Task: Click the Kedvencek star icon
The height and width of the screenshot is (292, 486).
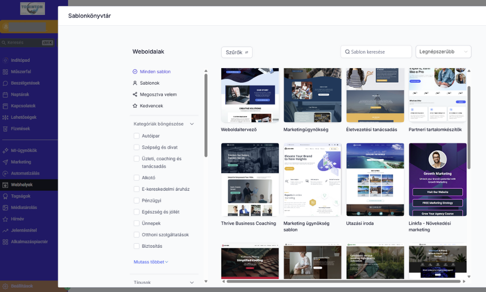Action: click(135, 106)
